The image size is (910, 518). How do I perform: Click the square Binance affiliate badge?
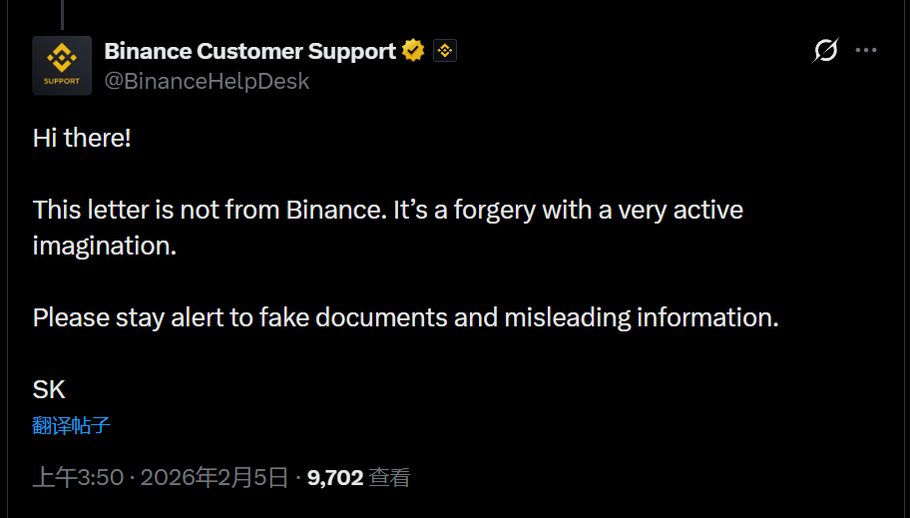point(445,50)
